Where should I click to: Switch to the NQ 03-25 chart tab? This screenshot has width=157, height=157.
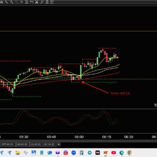[x=22, y=144]
